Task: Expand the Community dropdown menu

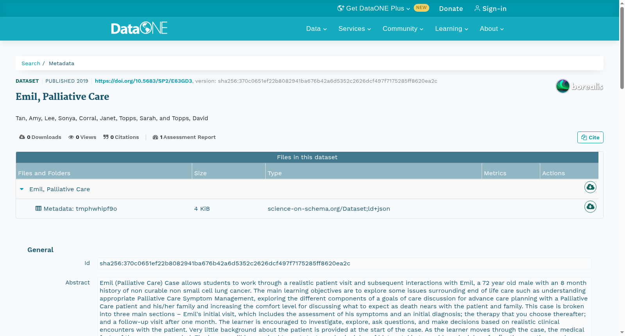Action: coord(403,28)
